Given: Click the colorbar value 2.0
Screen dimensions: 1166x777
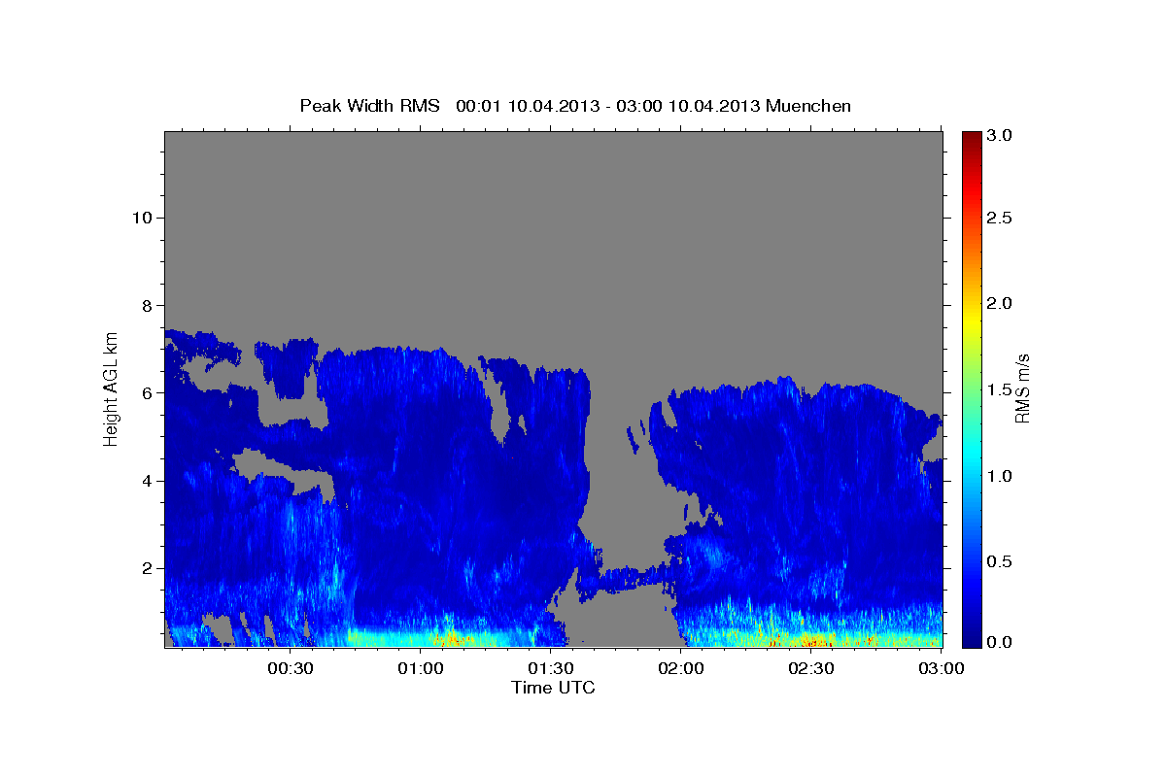Looking at the screenshot, I should click(1000, 303).
